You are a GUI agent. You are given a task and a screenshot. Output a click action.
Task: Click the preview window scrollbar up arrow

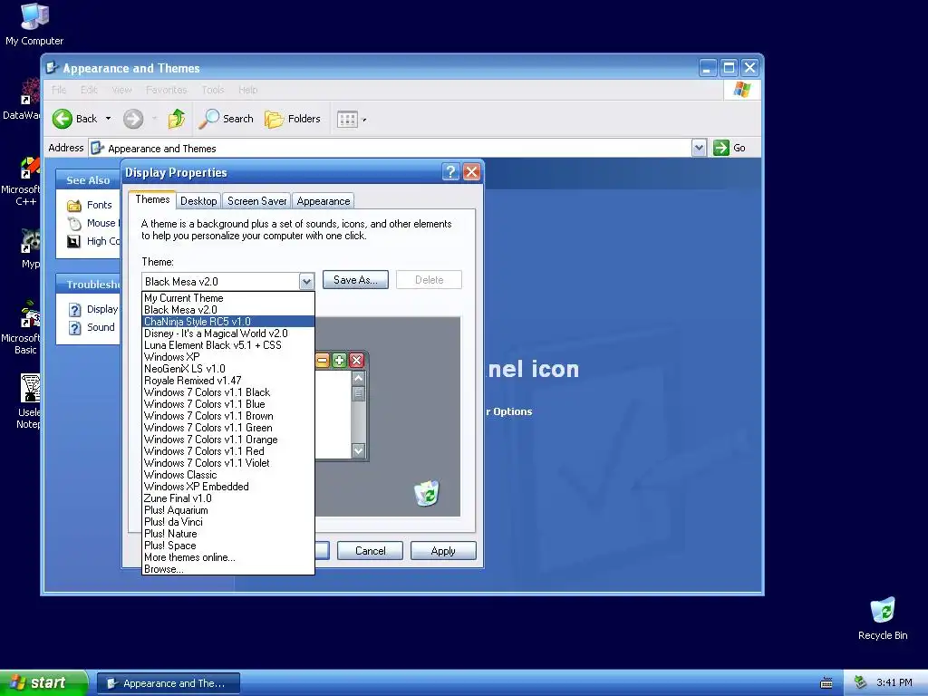click(358, 378)
